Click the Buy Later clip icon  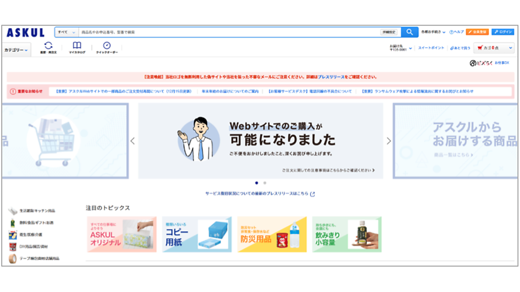coord(452,48)
